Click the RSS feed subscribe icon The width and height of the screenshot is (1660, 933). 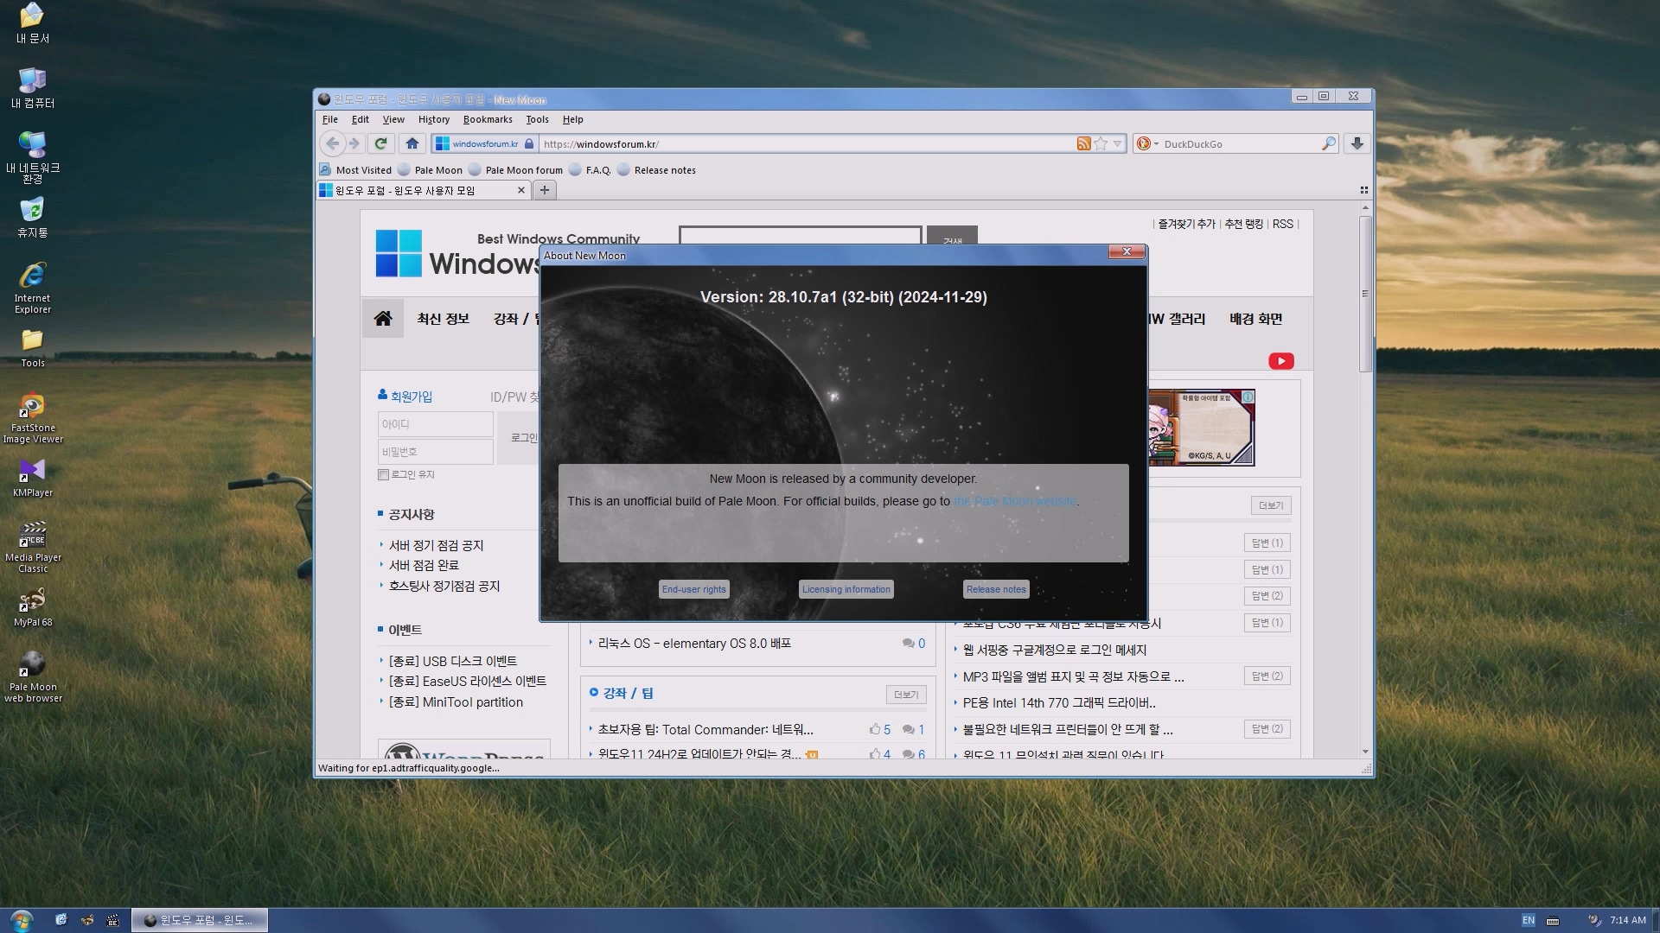1083,143
